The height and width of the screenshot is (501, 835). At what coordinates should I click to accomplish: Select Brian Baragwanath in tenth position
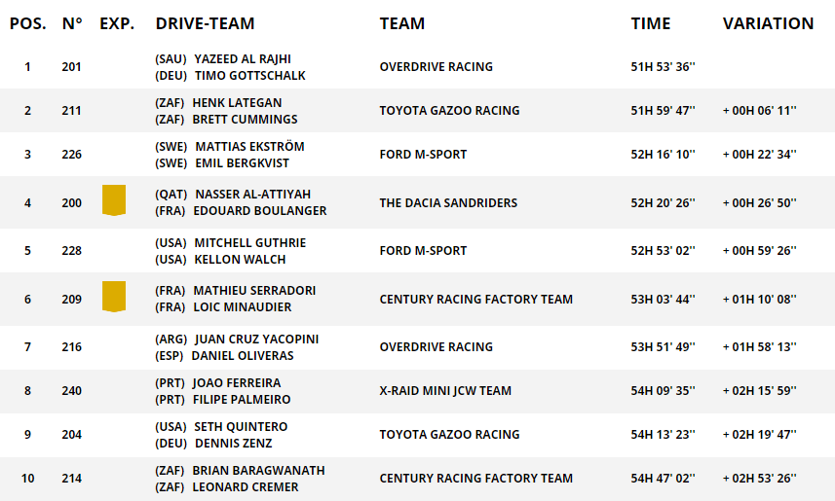click(x=258, y=470)
